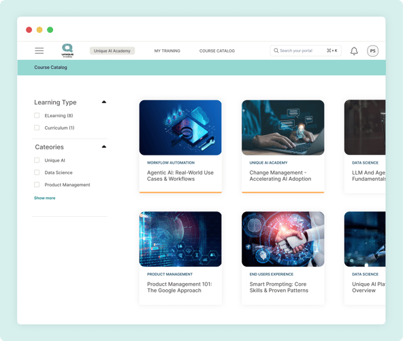403x341 pixels.
Task: Click the Product Management label on course card
Action: (x=170, y=274)
